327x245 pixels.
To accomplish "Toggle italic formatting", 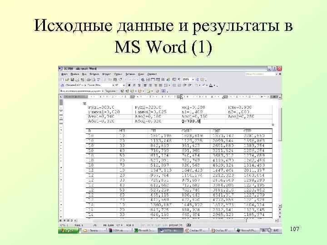I will coord(134,85).
